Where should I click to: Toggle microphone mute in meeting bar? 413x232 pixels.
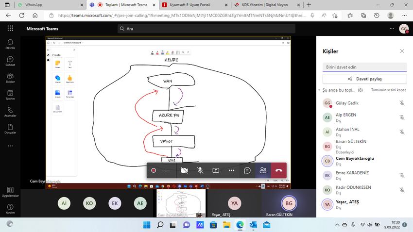[200, 170]
